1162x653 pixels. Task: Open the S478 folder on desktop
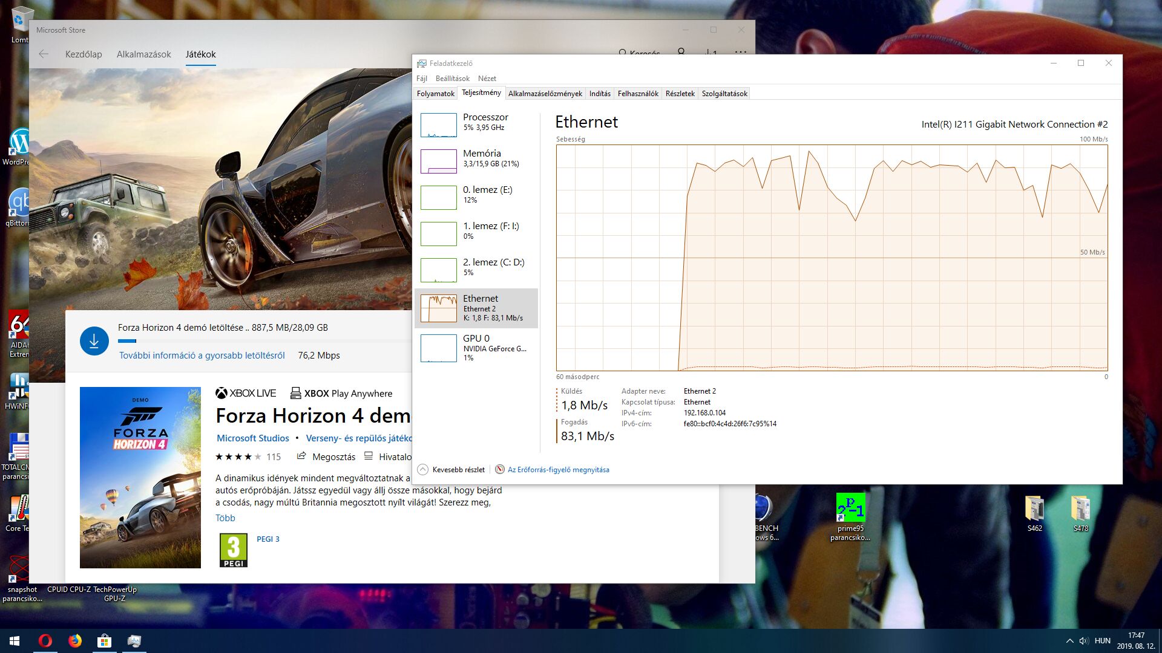(x=1081, y=513)
